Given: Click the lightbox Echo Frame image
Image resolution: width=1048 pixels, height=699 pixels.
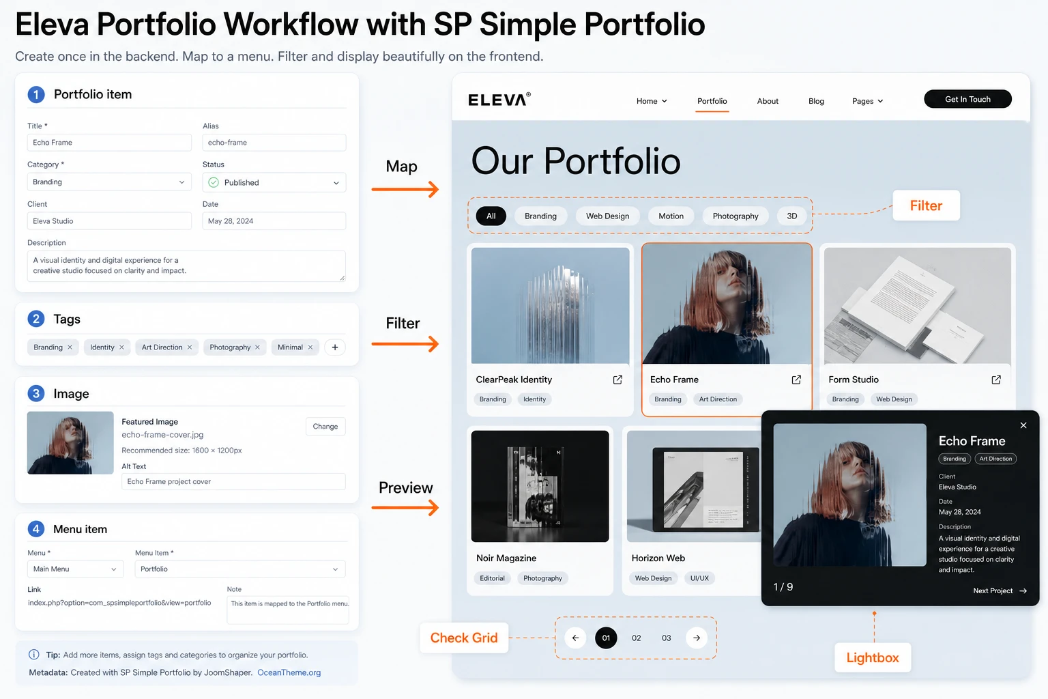Looking at the screenshot, I should 850,496.
